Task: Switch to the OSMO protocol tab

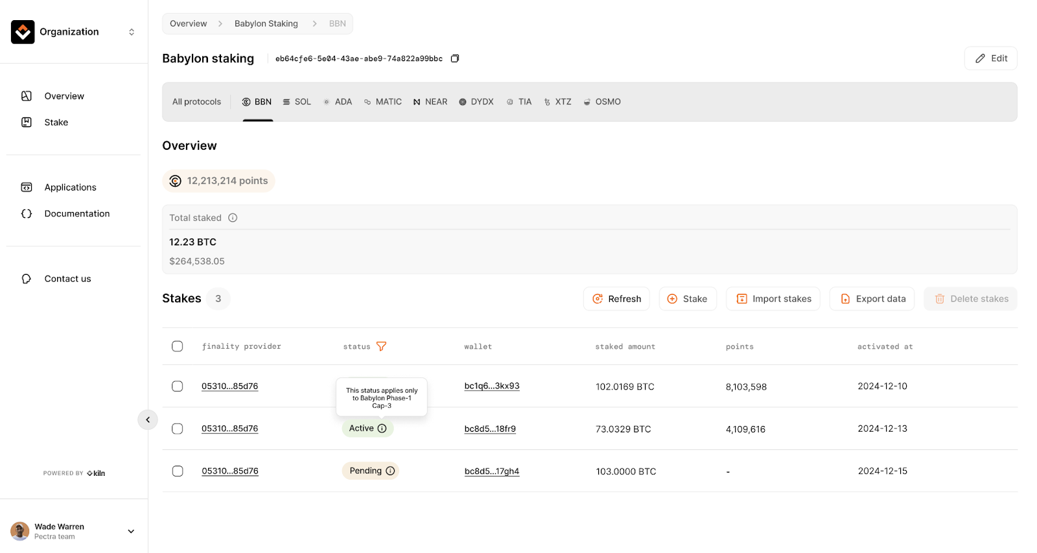Action: click(602, 102)
